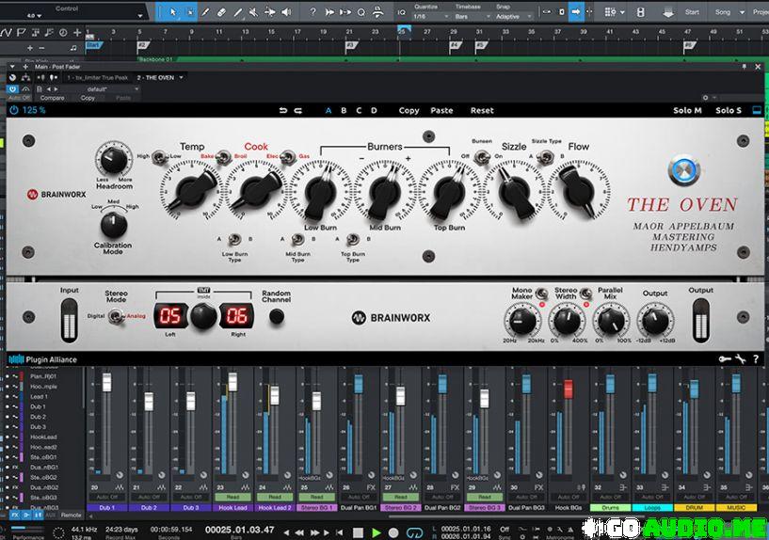Toggle the Stereo Width switch

point(585,294)
